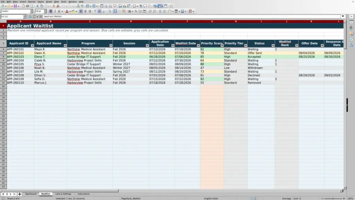Click the Print icon in toolbar
This screenshot has height=200, width=355.
(x=27, y=6)
